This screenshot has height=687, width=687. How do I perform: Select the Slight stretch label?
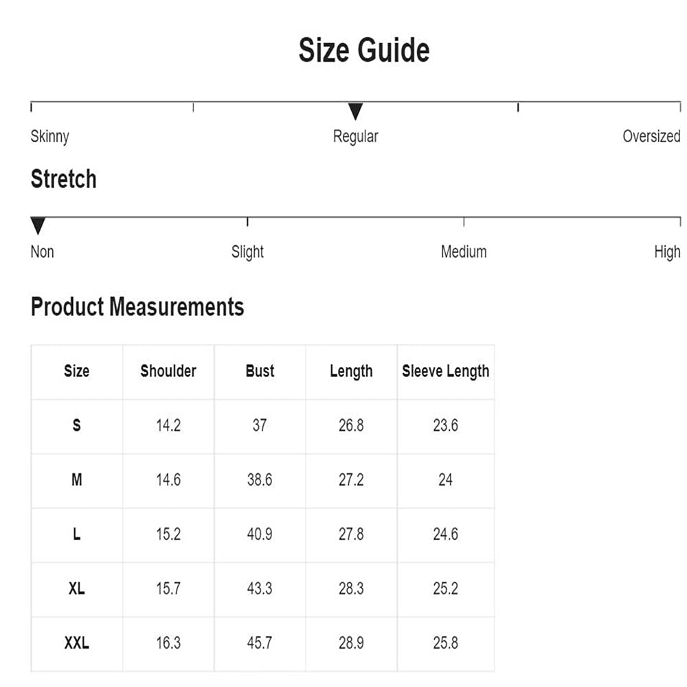[x=247, y=252]
